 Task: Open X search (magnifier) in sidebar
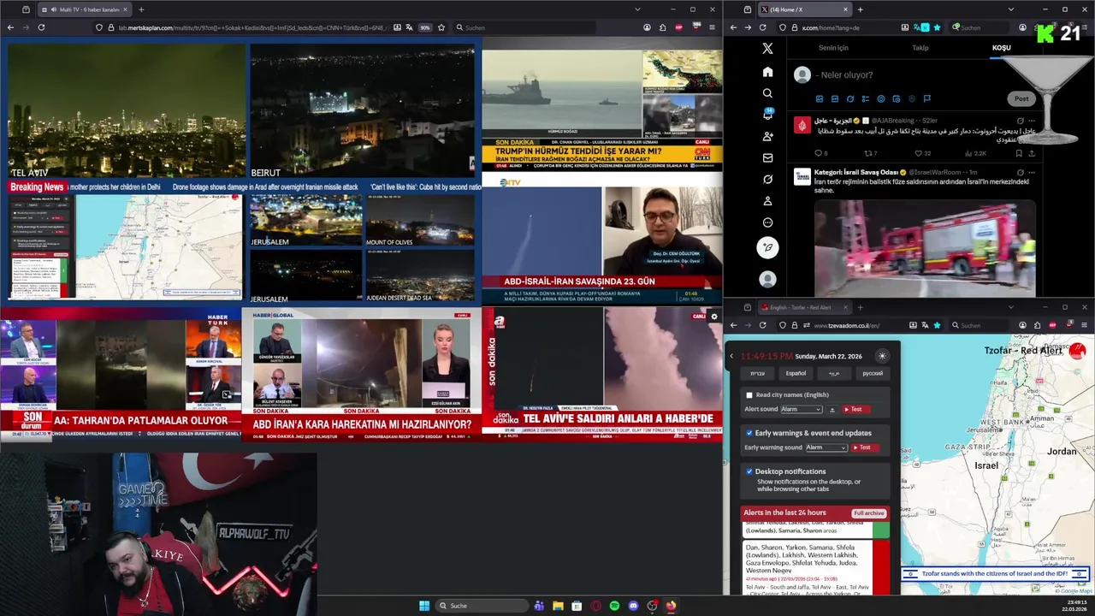pos(767,93)
